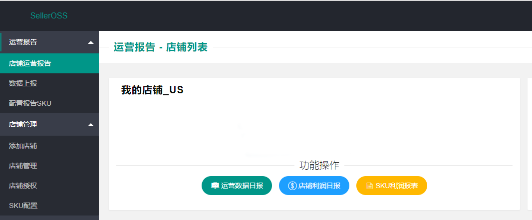Click the presentation icon in 运营数据日报 button
Screen dimensions: 532x220
(215, 186)
